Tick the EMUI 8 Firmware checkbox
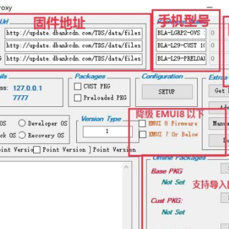 [142, 123]
